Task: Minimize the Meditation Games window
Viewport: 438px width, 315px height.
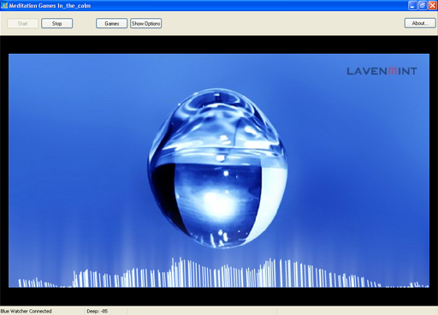Action: pyautogui.click(x=412, y=5)
